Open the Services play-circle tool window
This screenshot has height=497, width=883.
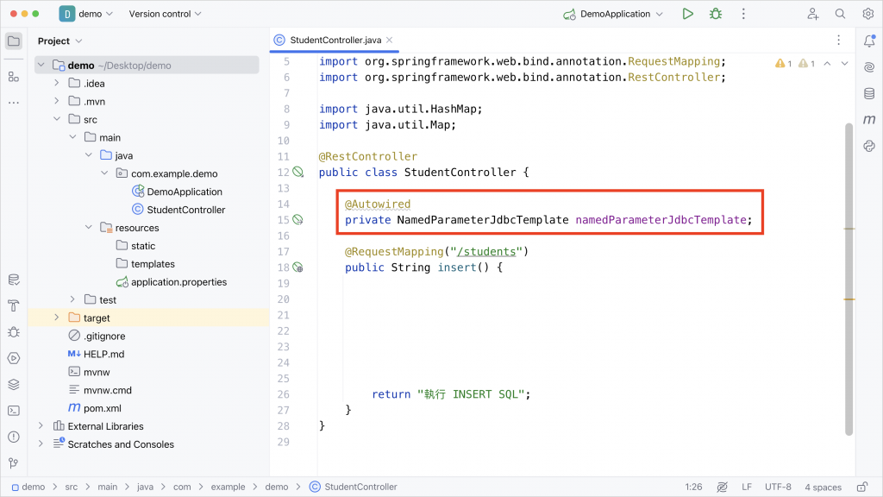coord(14,358)
